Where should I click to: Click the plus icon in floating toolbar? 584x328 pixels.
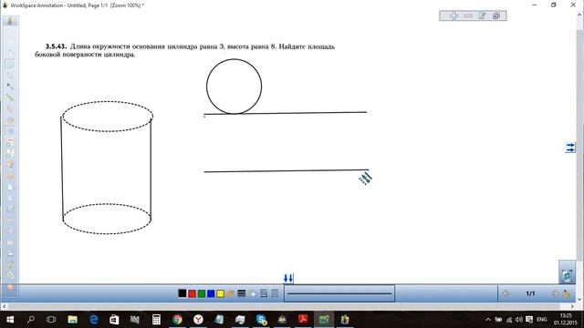pyautogui.click(x=454, y=15)
